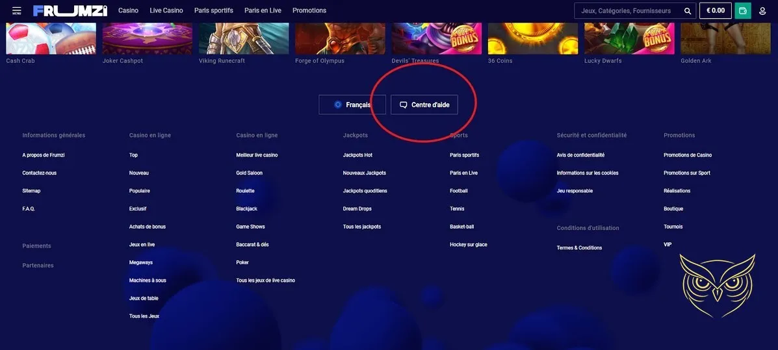Open the Jeux de table link
The height and width of the screenshot is (350, 778).
coord(144,298)
